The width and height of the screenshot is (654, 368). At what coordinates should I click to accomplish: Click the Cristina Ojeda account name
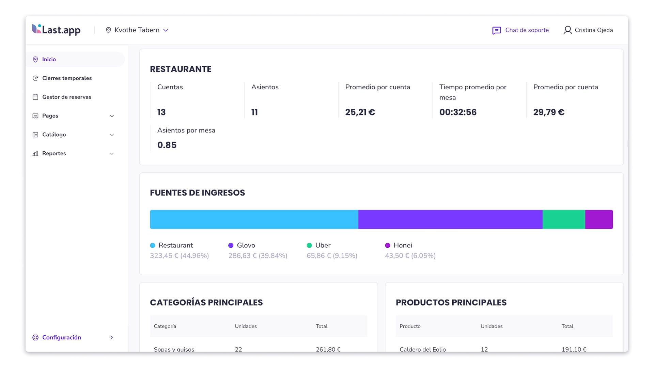[x=593, y=30]
